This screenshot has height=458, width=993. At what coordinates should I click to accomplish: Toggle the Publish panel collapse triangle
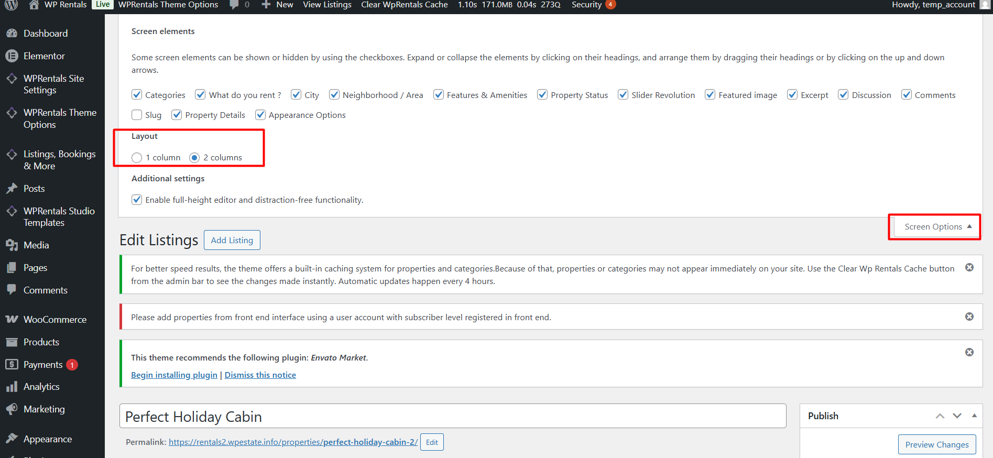point(974,416)
